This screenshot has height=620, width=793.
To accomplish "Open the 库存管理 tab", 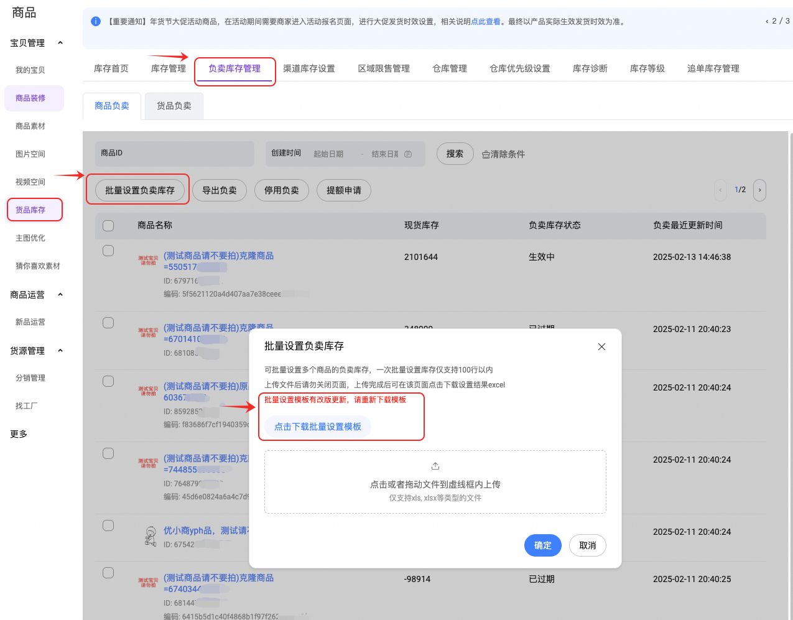I will 169,68.
